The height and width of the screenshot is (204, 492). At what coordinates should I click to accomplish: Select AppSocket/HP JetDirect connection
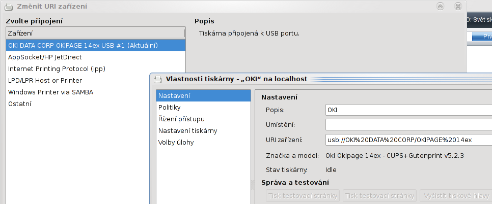click(96, 57)
